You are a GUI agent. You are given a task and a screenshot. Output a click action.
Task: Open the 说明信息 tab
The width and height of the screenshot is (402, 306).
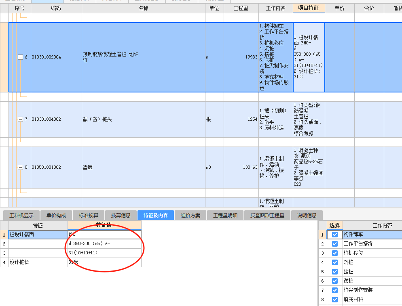[x=307, y=216]
